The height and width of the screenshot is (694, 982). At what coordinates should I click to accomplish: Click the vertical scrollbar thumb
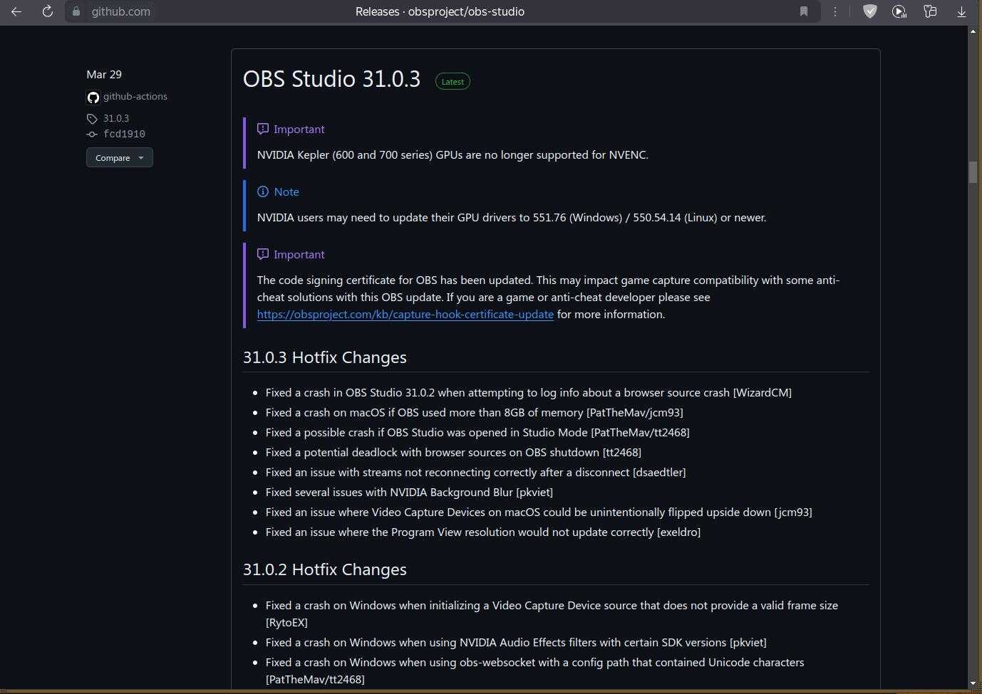pyautogui.click(x=973, y=172)
